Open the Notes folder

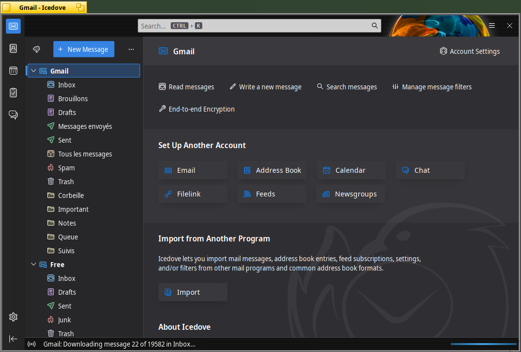point(84,223)
